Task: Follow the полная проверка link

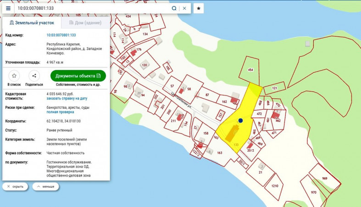Action: (61, 112)
